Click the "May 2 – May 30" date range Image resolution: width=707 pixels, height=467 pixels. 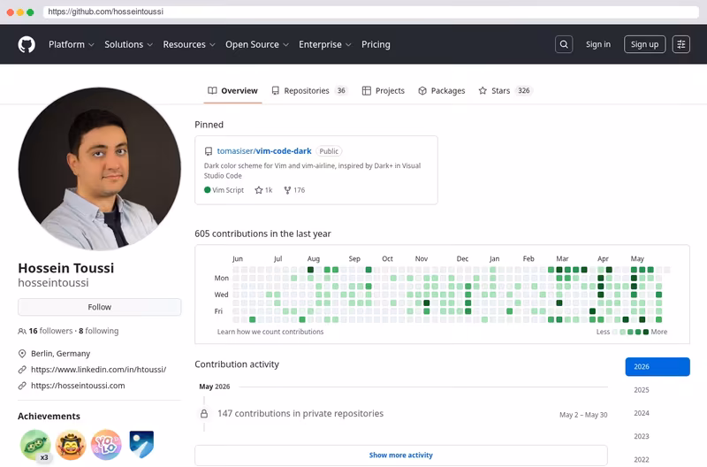583,415
